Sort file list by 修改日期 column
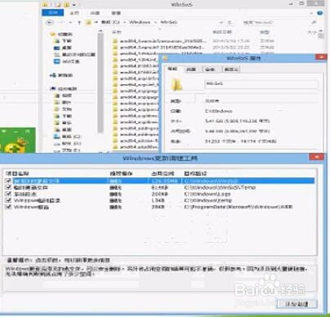The width and height of the screenshot is (330, 317). (222, 32)
